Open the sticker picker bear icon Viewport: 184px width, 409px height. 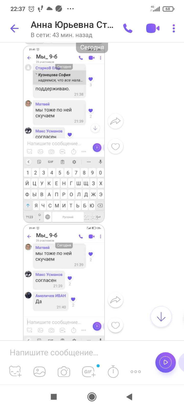(x=15, y=371)
